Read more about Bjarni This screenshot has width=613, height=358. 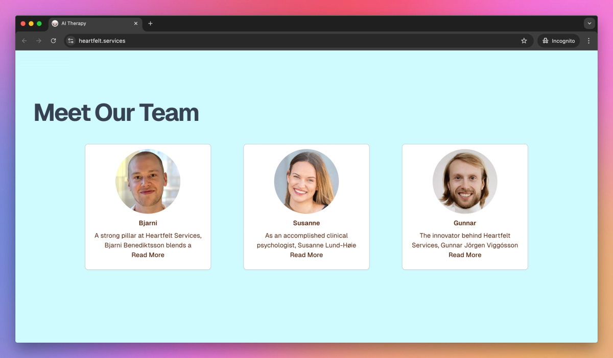(148, 255)
